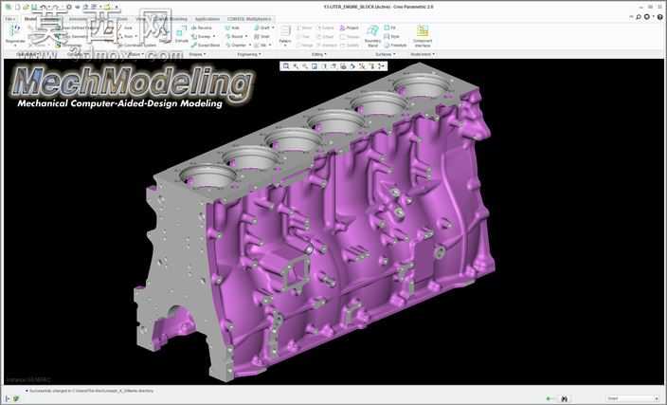Select the Style surface tool
The image size is (667, 405).
click(x=392, y=36)
